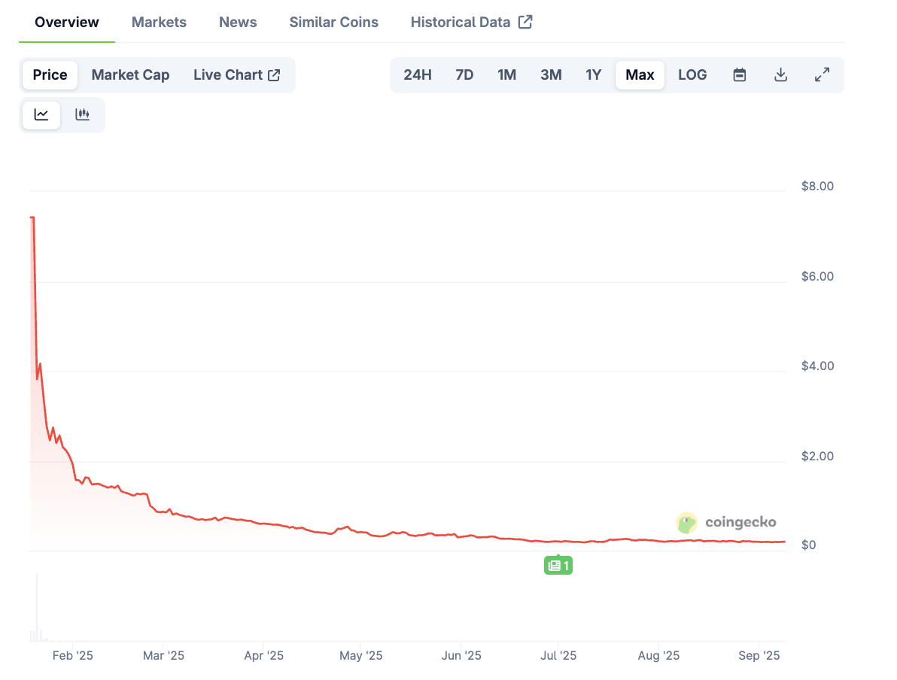
Task: Switch chart to Market Cap view
Action: tap(130, 74)
